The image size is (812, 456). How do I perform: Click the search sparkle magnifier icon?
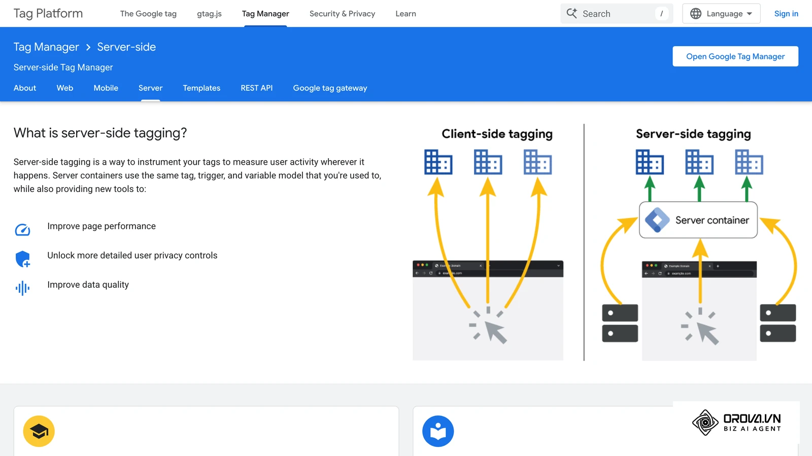pos(572,13)
